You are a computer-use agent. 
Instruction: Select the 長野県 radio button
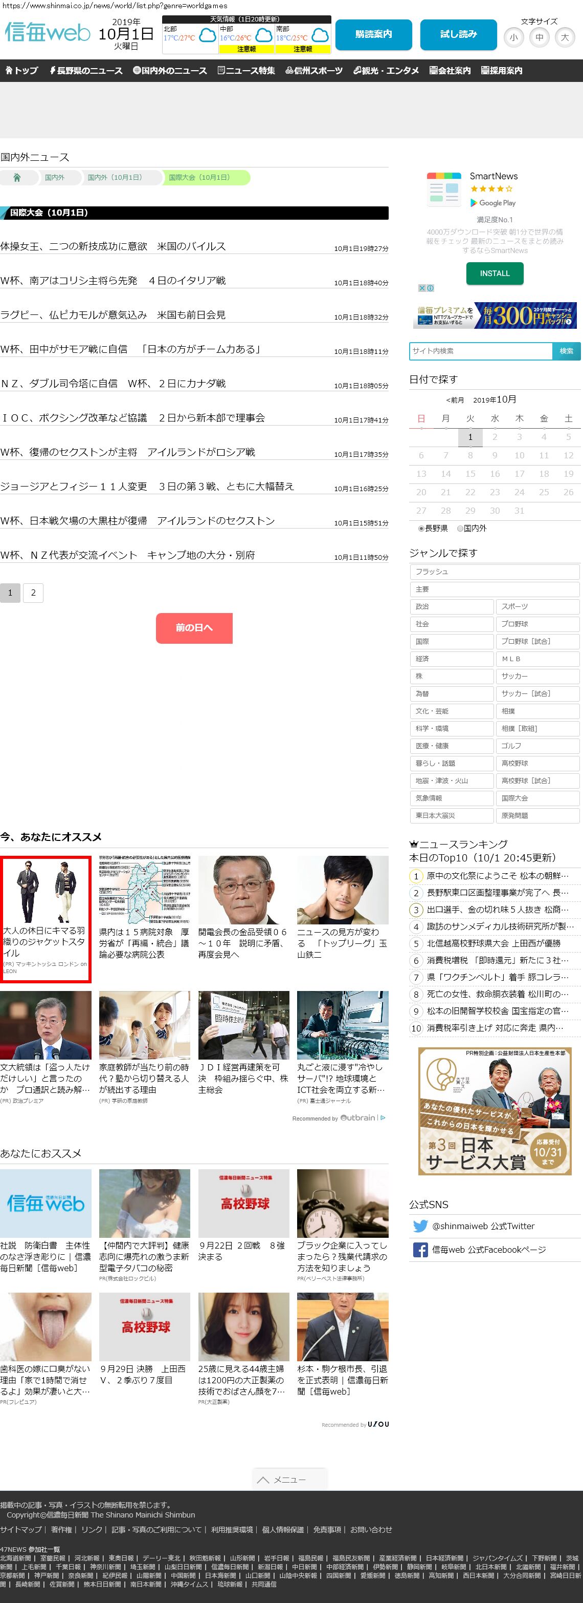pos(421,529)
